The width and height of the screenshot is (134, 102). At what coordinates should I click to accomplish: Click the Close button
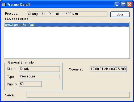tap(120, 14)
